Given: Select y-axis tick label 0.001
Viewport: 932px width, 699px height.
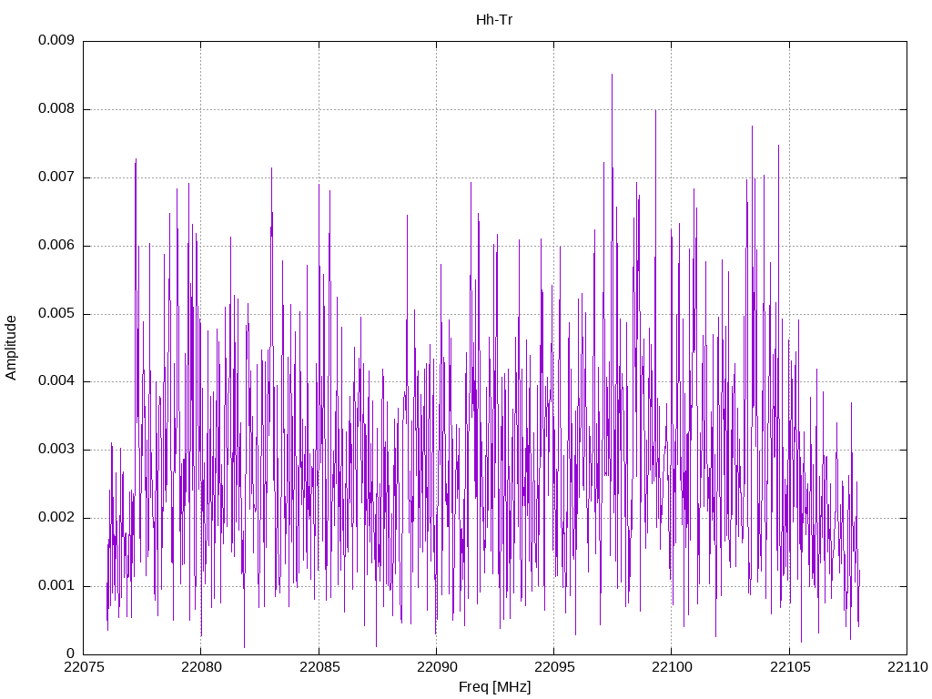Looking at the screenshot, I should pyautogui.click(x=56, y=585).
